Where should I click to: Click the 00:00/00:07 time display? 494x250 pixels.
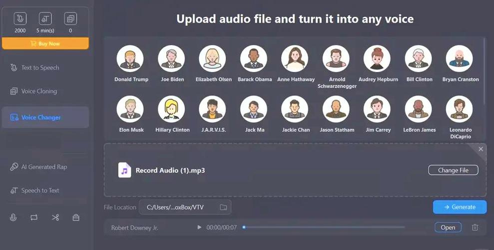(x=221, y=227)
